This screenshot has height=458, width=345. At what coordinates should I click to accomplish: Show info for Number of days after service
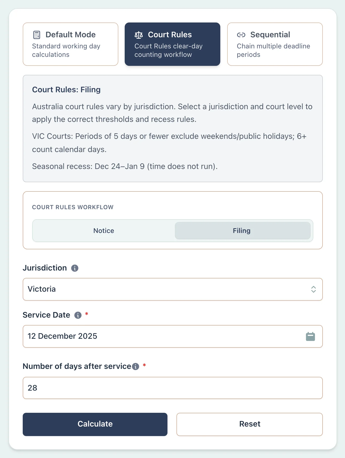(136, 367)
